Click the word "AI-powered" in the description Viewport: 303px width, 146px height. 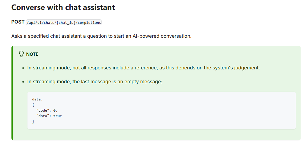[x=144, y=36]
